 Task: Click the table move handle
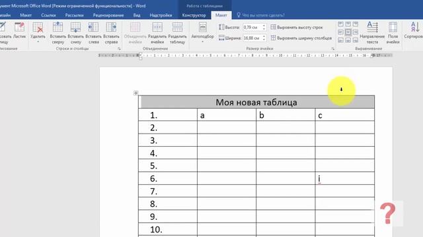tap(135, 93)
